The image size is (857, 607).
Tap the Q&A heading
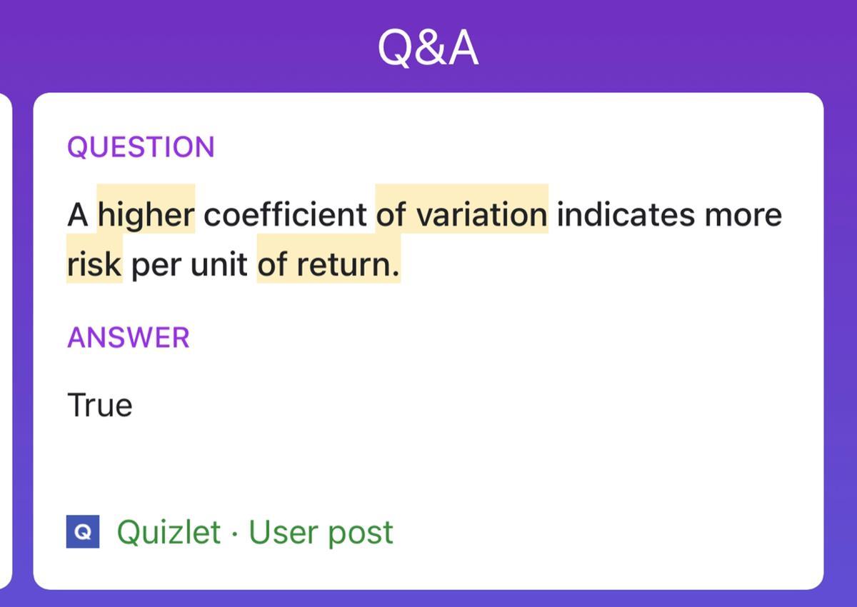tap(428, 49)
